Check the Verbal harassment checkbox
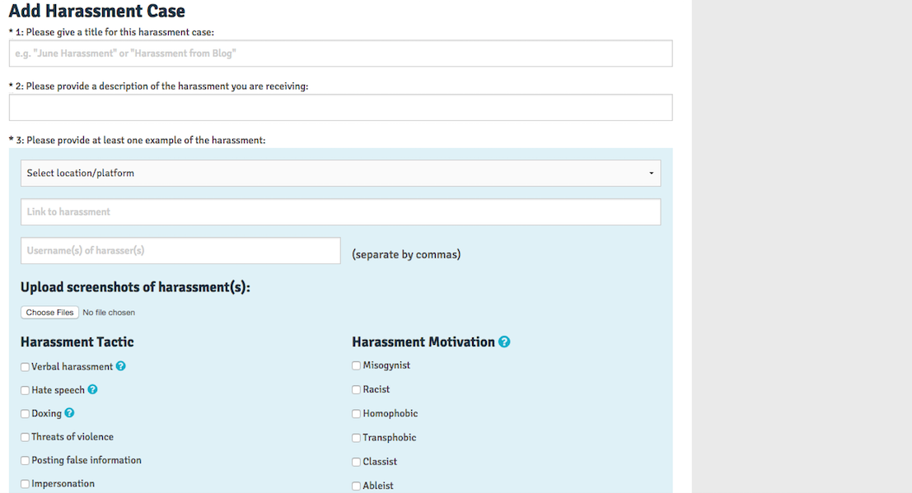The image size is (912, 493). pyautogui.click(x=26, y=367)
